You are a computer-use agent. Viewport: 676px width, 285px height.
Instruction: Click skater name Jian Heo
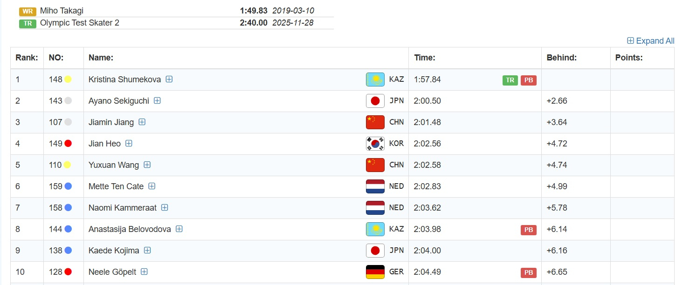coord(104,144)
